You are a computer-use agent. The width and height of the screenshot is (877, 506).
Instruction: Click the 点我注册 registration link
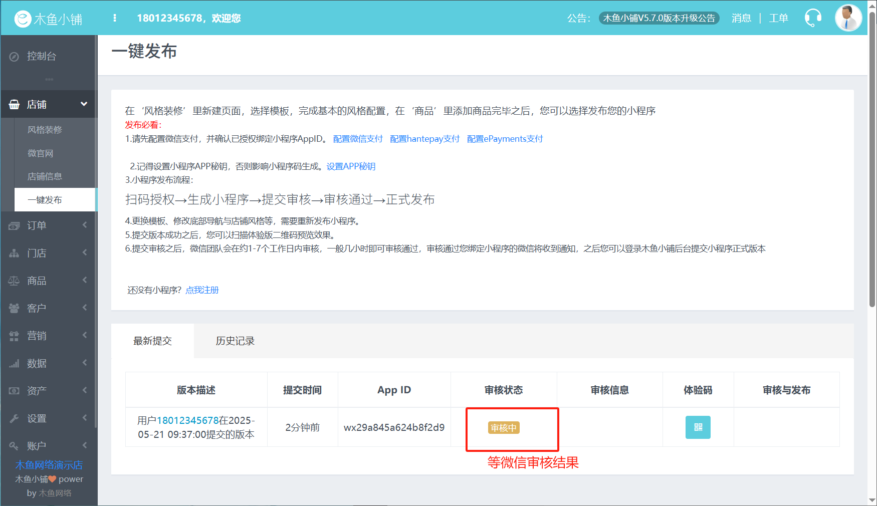(x=202, y=290)
